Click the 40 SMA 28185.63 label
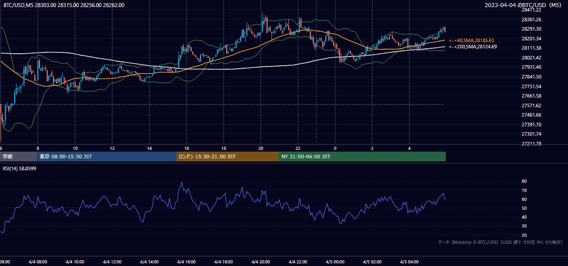 [x=472, y=40]
